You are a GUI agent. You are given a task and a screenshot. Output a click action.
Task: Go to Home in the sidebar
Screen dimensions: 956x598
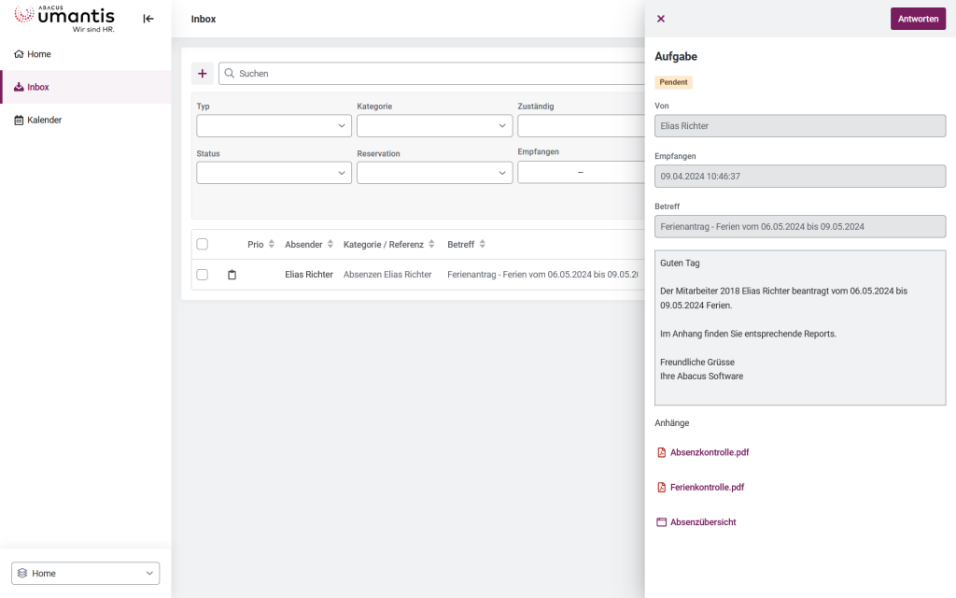pyautogui.click(x=38, y=54)
